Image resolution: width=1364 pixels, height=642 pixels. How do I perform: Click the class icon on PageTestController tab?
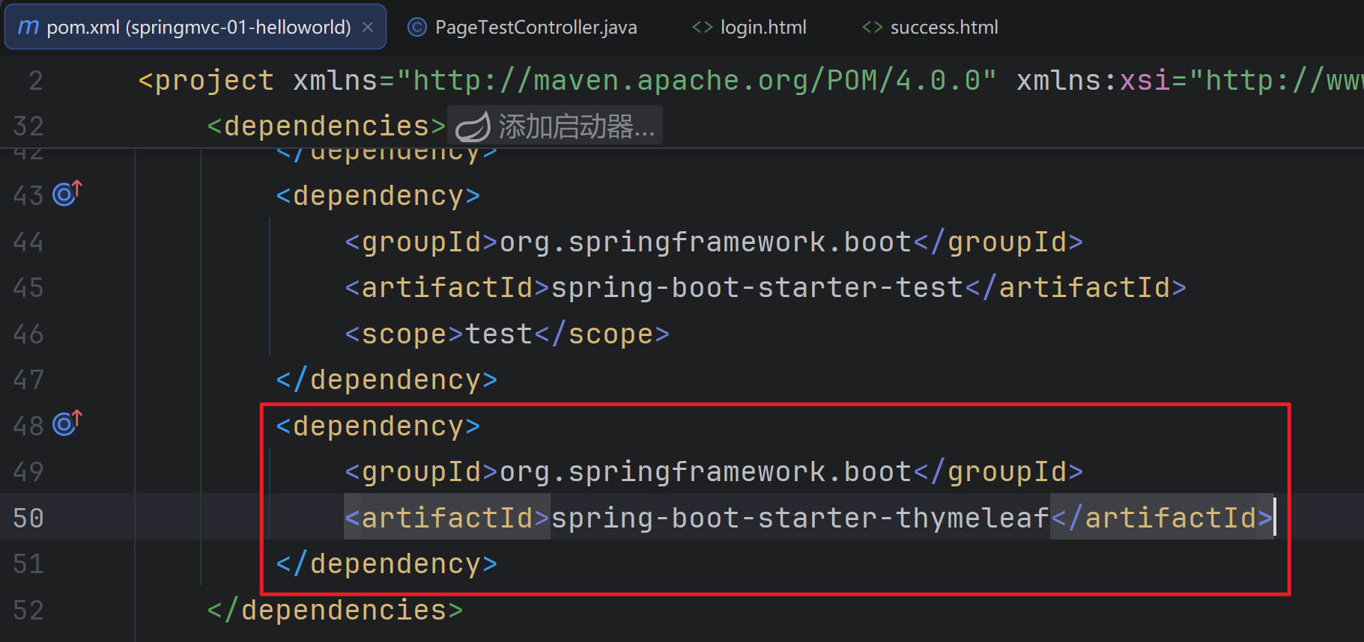(416, 28)
